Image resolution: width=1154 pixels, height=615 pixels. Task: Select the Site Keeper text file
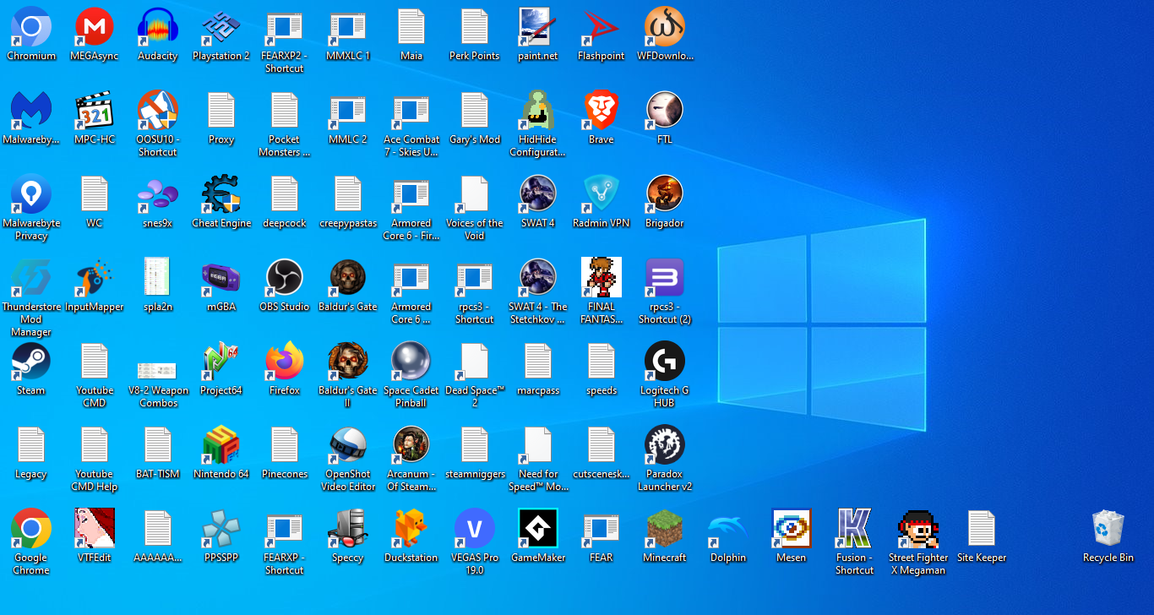tap(982, 529)
